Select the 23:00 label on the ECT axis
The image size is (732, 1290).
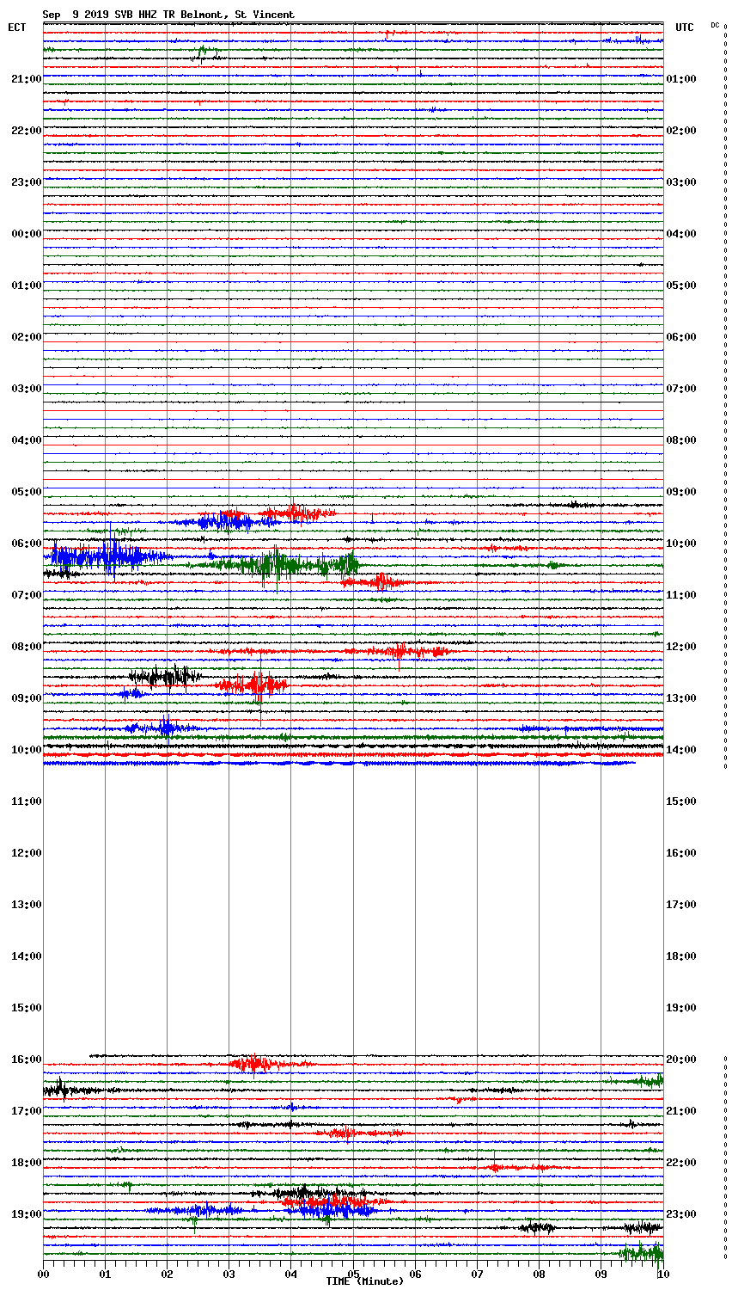click(x=26, y=182)
